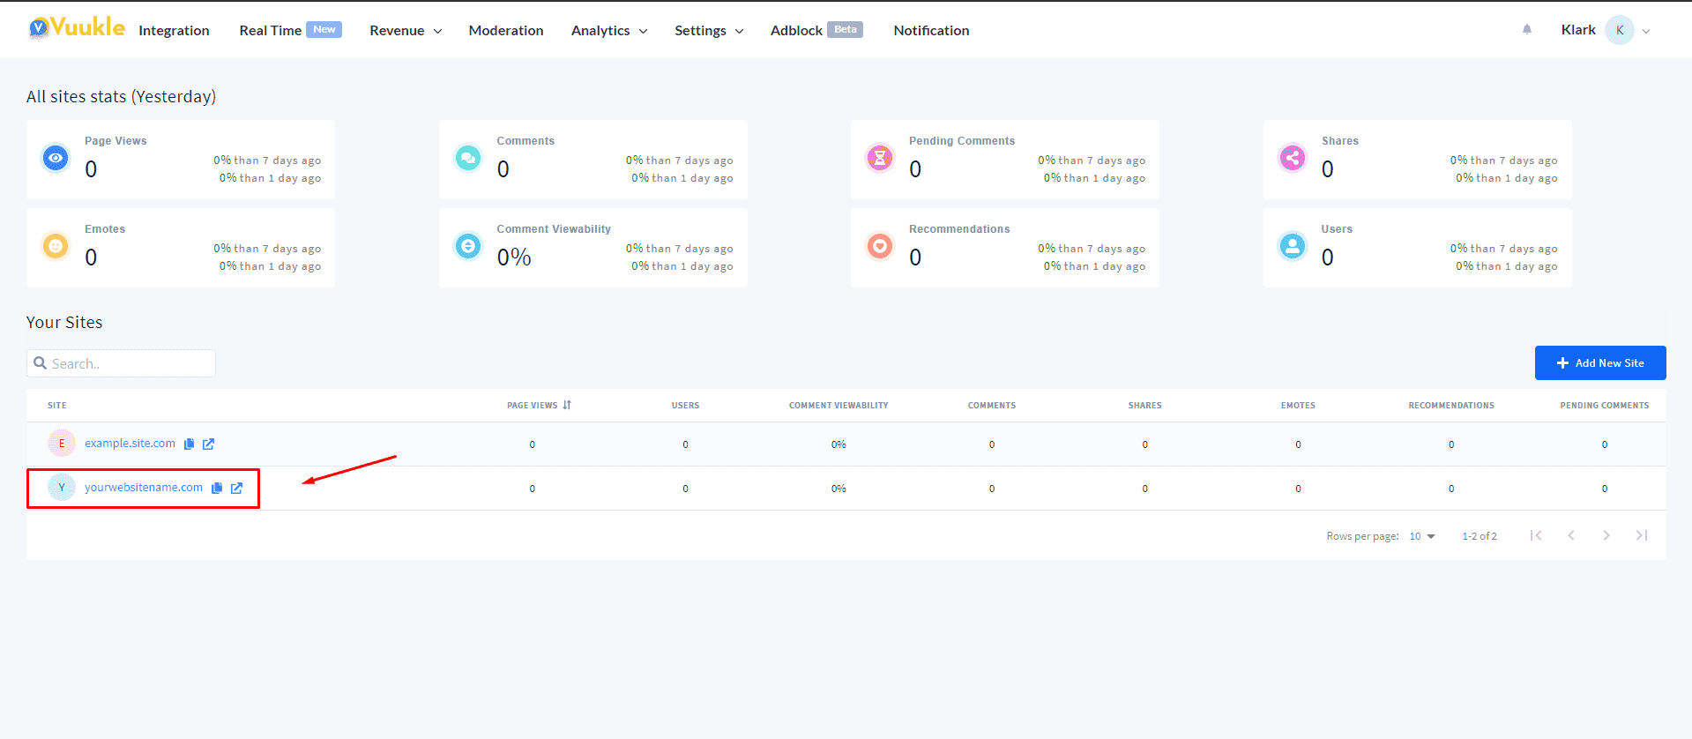Open example.site.com external link icon

click(x=208, y=444)
